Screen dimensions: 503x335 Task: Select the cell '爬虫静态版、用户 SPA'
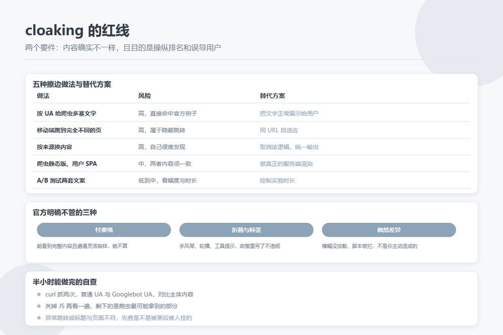[x=67, y=163]
